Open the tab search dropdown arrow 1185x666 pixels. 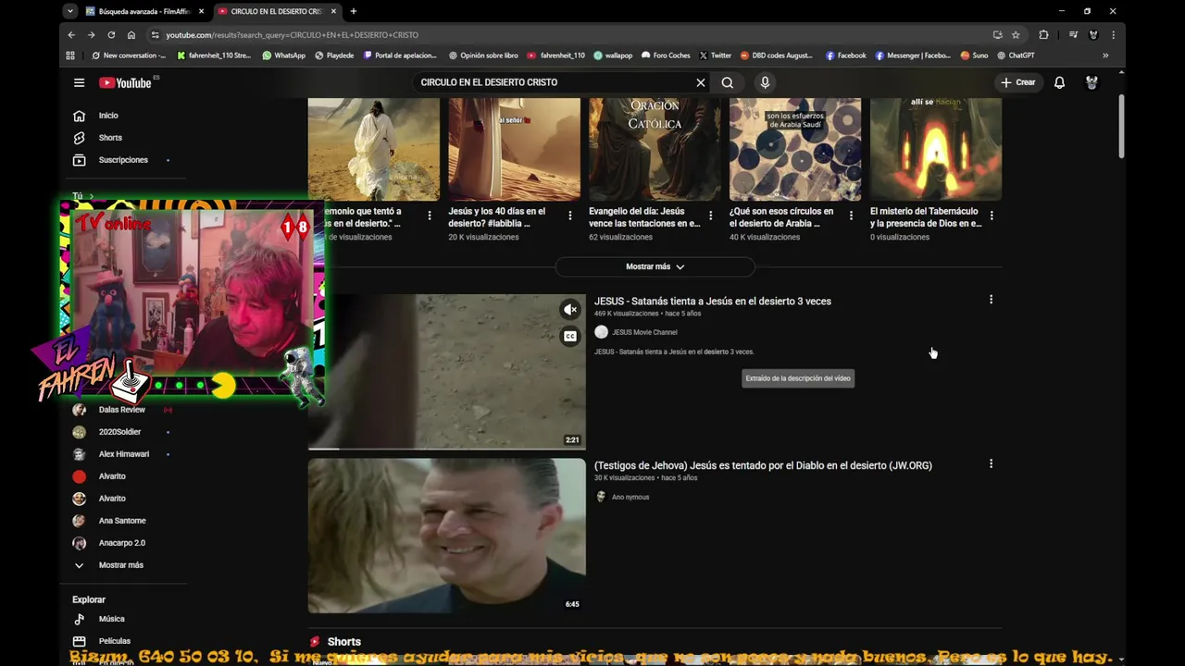tap(70, 11)
